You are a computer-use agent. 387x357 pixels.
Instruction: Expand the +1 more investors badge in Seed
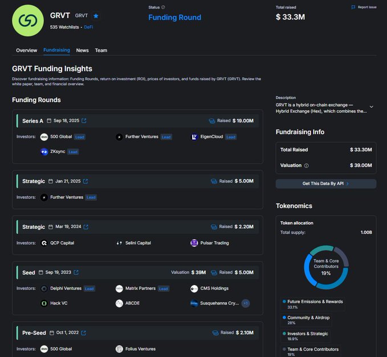[246, 303]
